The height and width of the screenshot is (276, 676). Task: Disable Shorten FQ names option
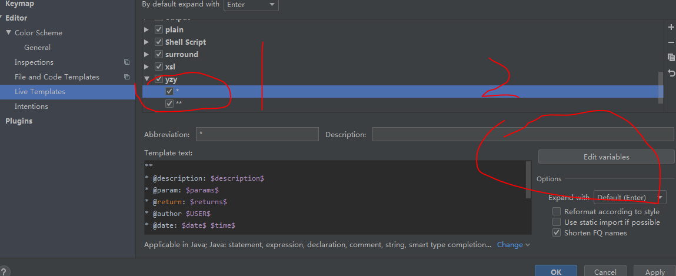[x=557, y=233]
